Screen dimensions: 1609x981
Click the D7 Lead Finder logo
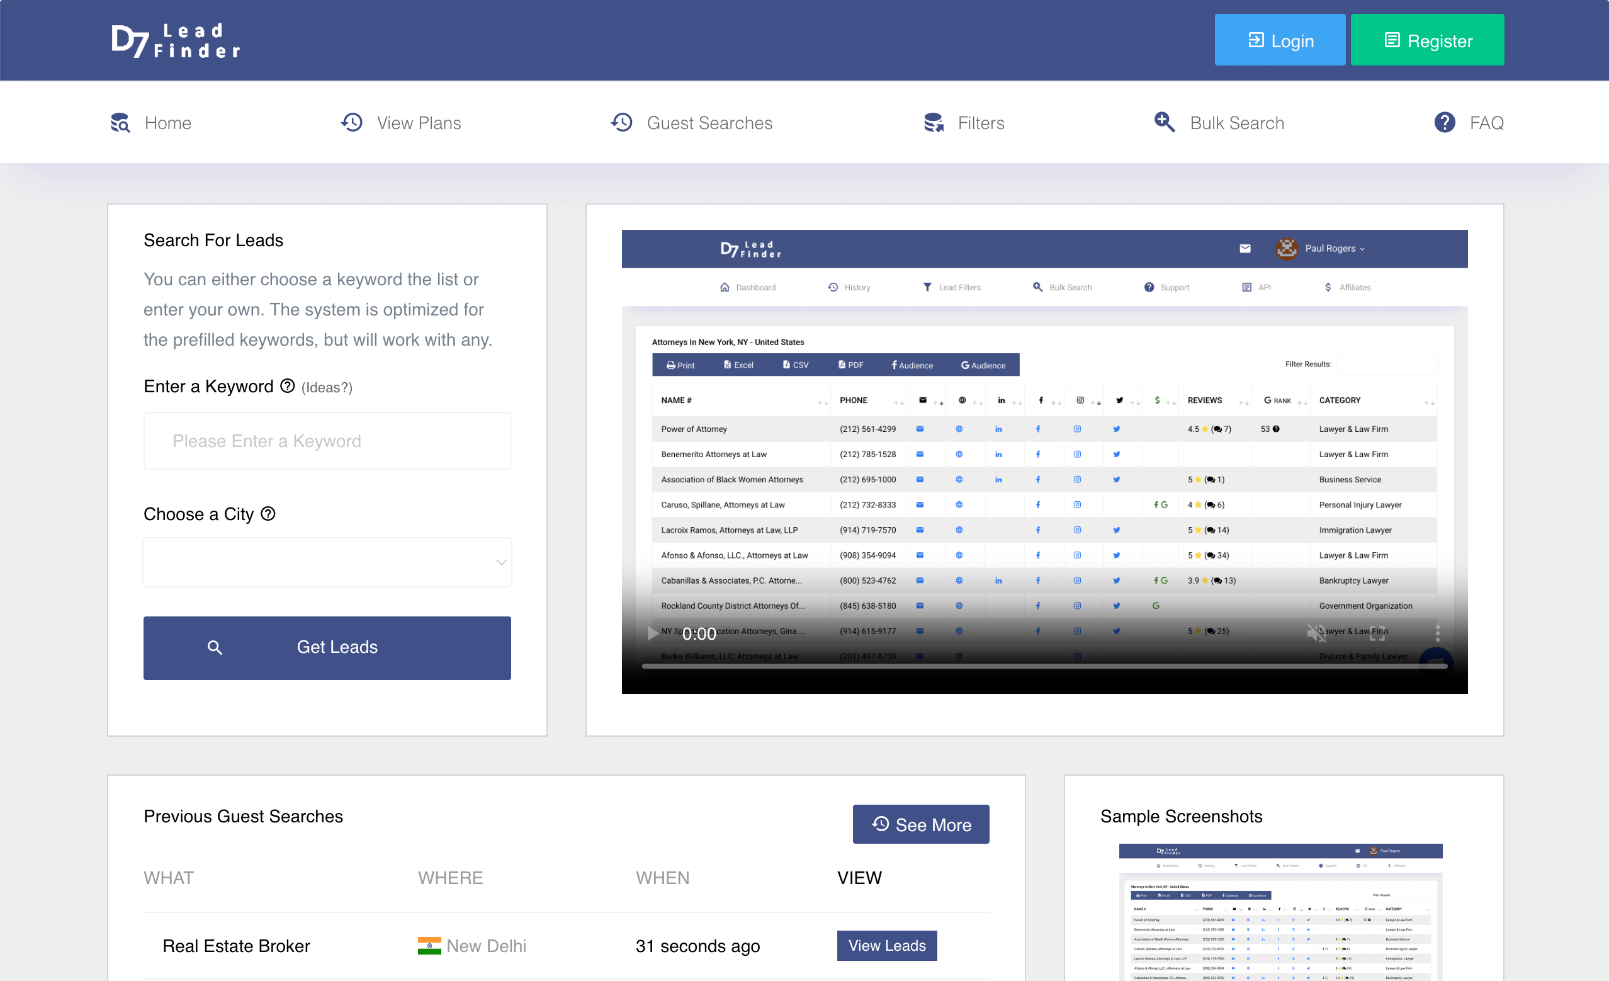(175, 40)
